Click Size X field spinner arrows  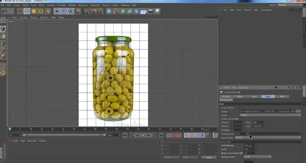(x=264, y=122)
